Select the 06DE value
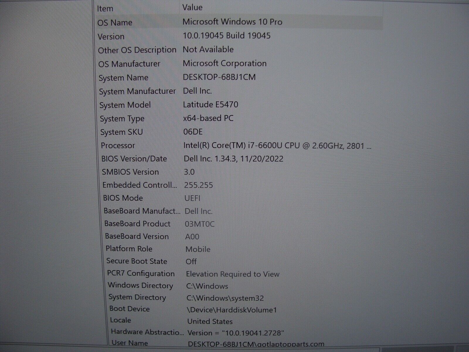 193,132
